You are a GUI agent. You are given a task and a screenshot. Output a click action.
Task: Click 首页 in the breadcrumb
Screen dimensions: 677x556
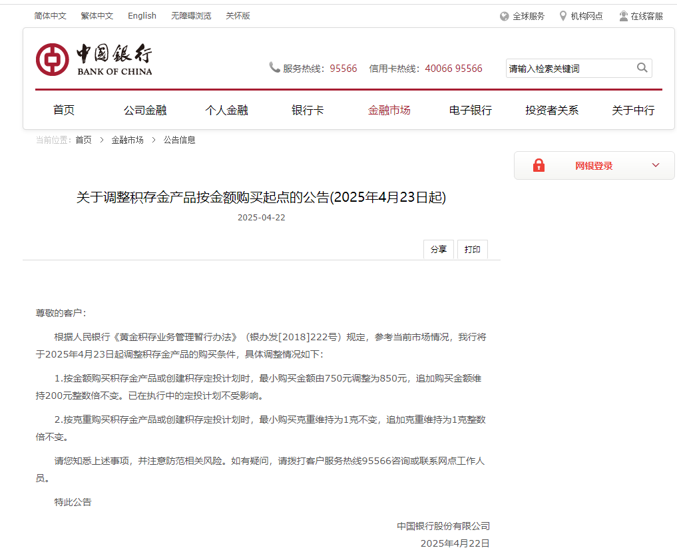click(83, 140)
